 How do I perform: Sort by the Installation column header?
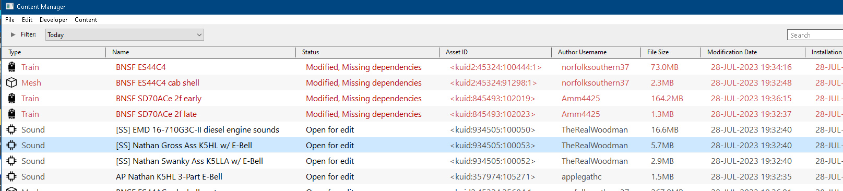click(826, 52)
